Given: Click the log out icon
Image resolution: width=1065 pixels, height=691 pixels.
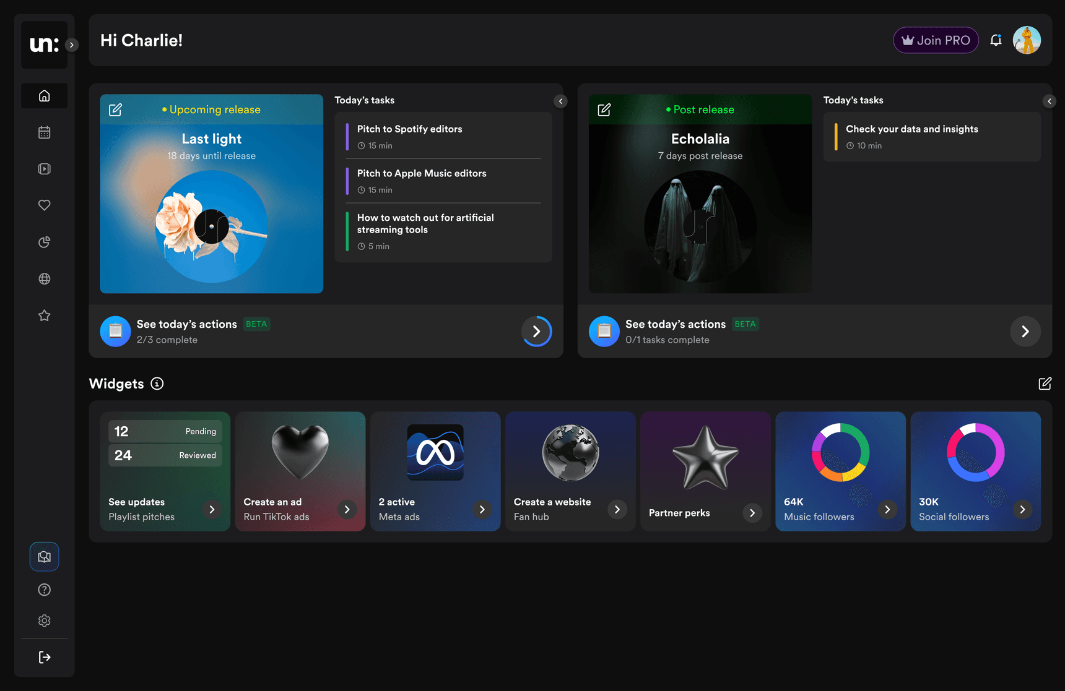Looking at the screenshot, I should 44,657.
